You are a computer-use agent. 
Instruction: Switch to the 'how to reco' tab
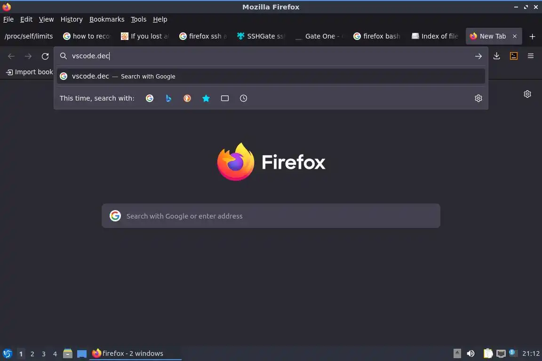pyautogui.click(x=87, y=36)
